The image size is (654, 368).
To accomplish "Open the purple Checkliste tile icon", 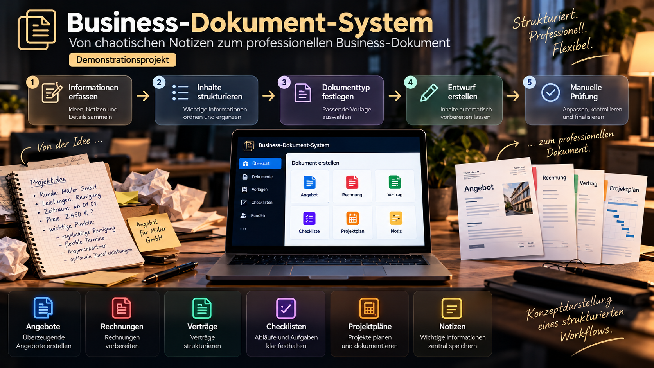I will pyautogui.click(x=309, y=219).
